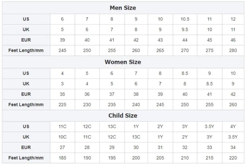
Task: Click the Women Size section header
Action: click(123, 62)
